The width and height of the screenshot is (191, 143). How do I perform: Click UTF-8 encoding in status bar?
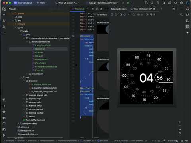coord(153,141)
